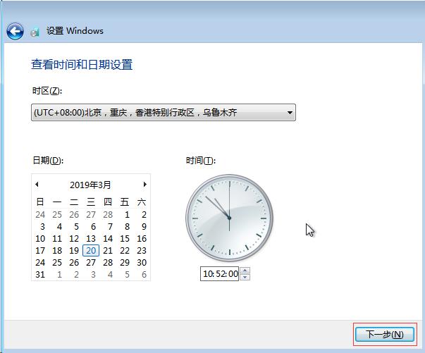Select March 30 in the calendar

(x=142, y=263)
